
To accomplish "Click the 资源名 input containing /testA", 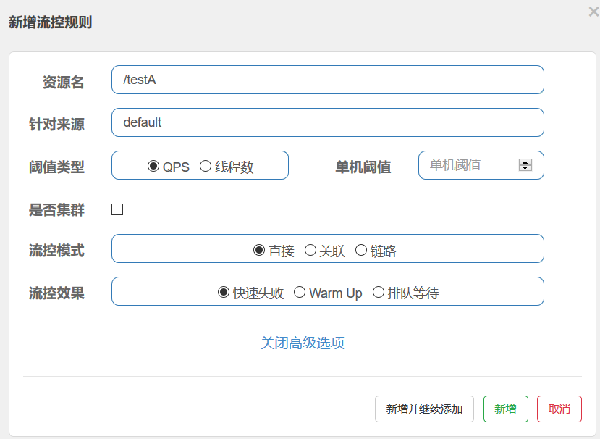I will click(326, 80).
